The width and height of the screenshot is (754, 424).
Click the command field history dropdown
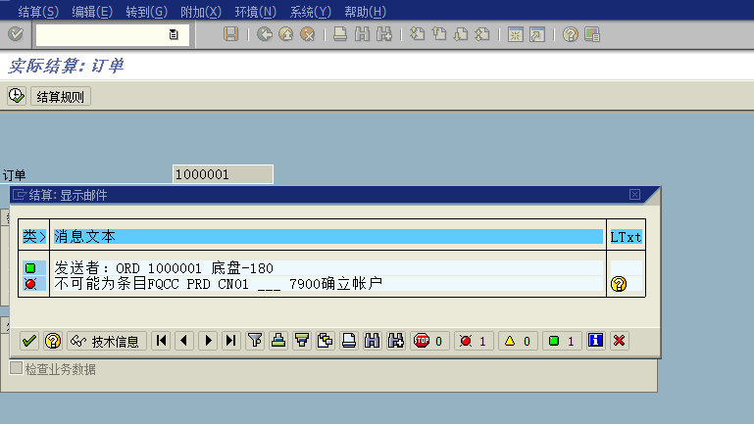click(174, 34)
